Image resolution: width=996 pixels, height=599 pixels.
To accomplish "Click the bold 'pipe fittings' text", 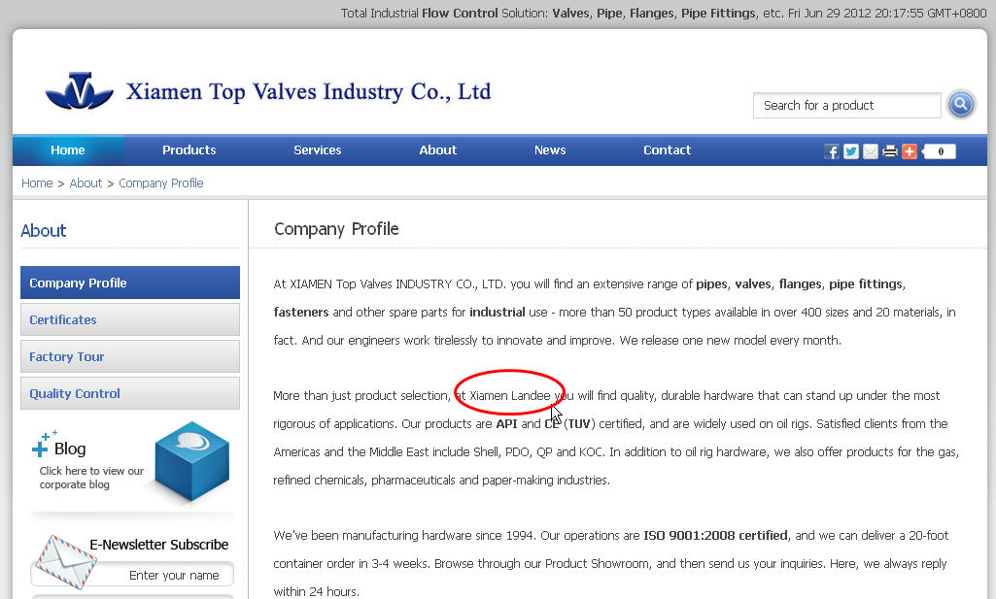I will pyautogui.click(x=866, y=284).
